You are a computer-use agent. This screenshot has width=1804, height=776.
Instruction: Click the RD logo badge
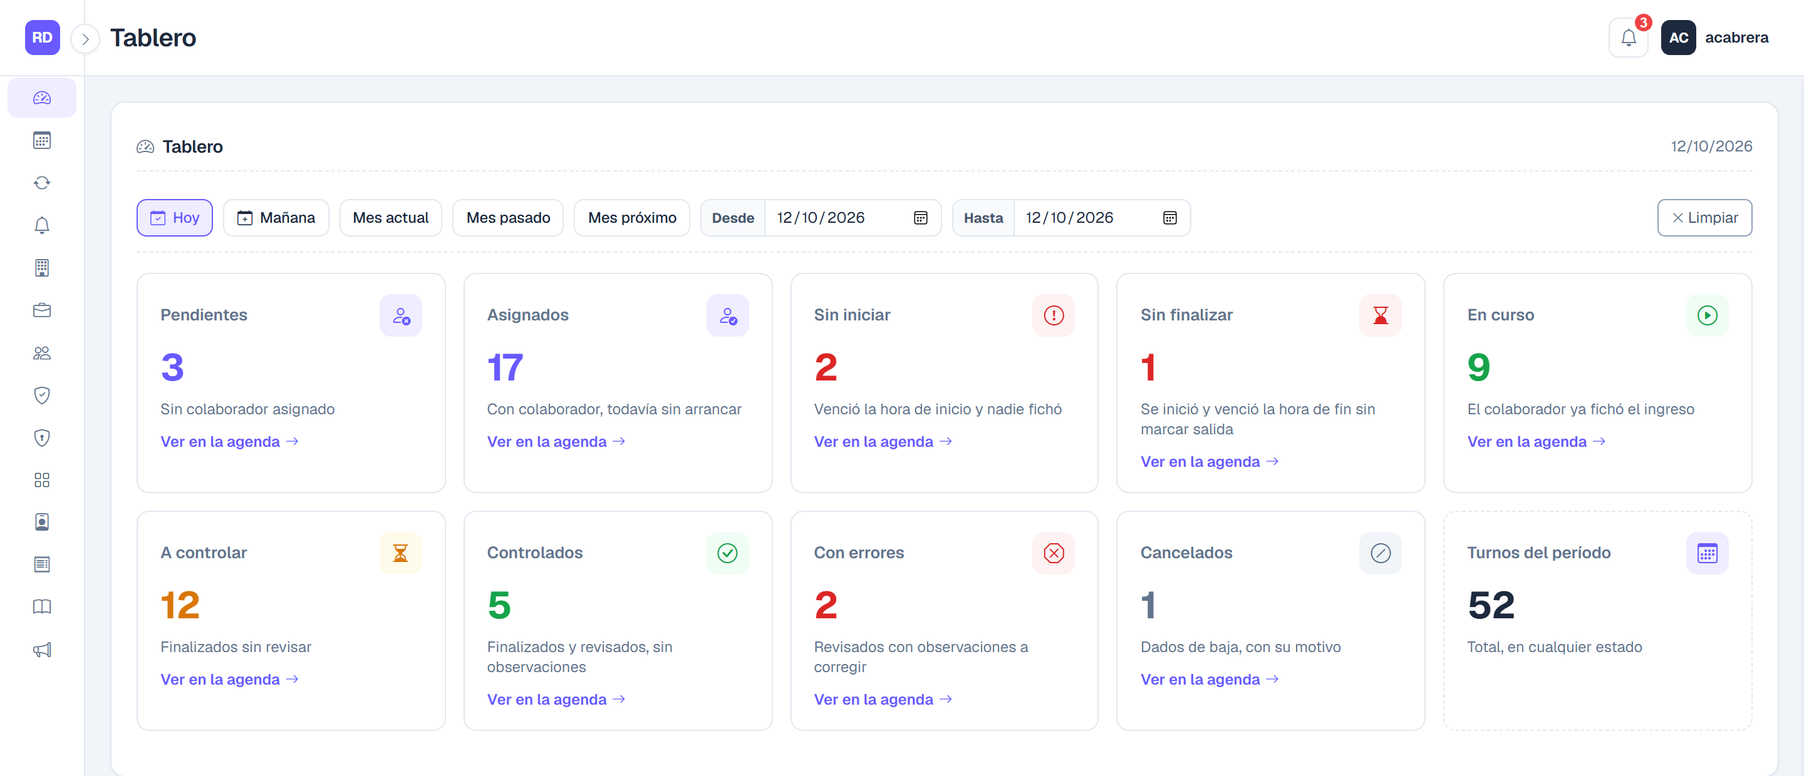click(x=42, y=38)
